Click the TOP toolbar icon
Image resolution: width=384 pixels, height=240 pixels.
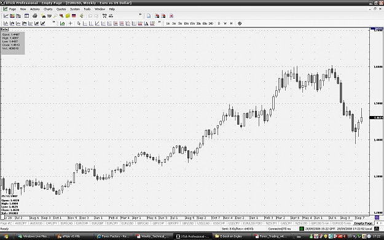point(49,16)
